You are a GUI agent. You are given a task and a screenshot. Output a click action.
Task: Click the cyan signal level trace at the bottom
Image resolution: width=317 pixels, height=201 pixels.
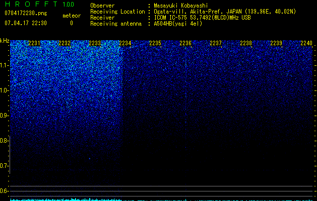161,199
